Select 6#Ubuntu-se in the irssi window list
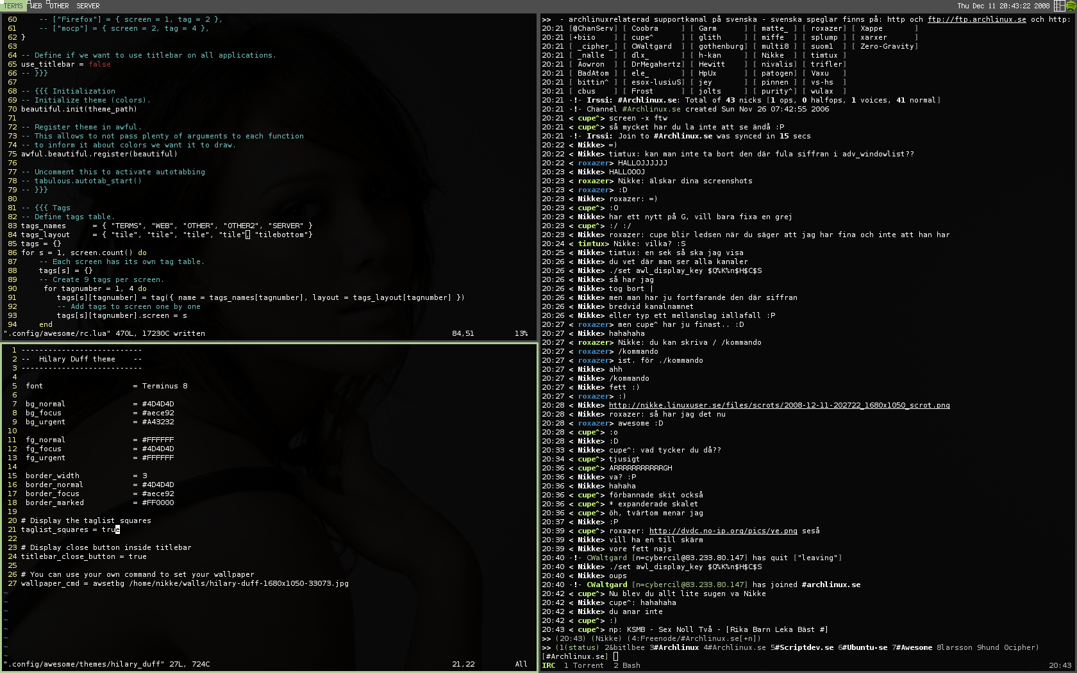 click(862, 647)
